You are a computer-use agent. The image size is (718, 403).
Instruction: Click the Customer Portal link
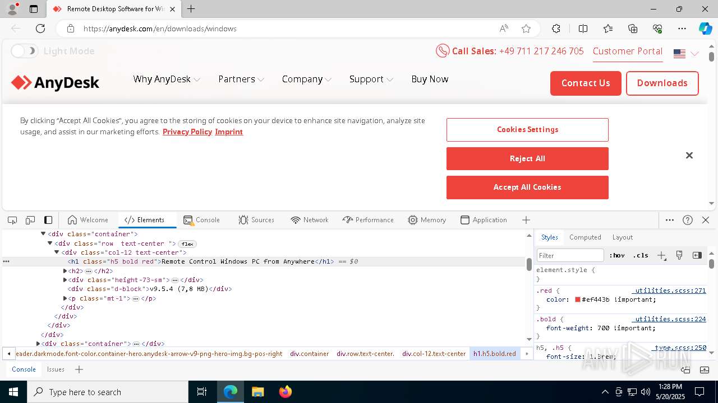click(628, 51)
